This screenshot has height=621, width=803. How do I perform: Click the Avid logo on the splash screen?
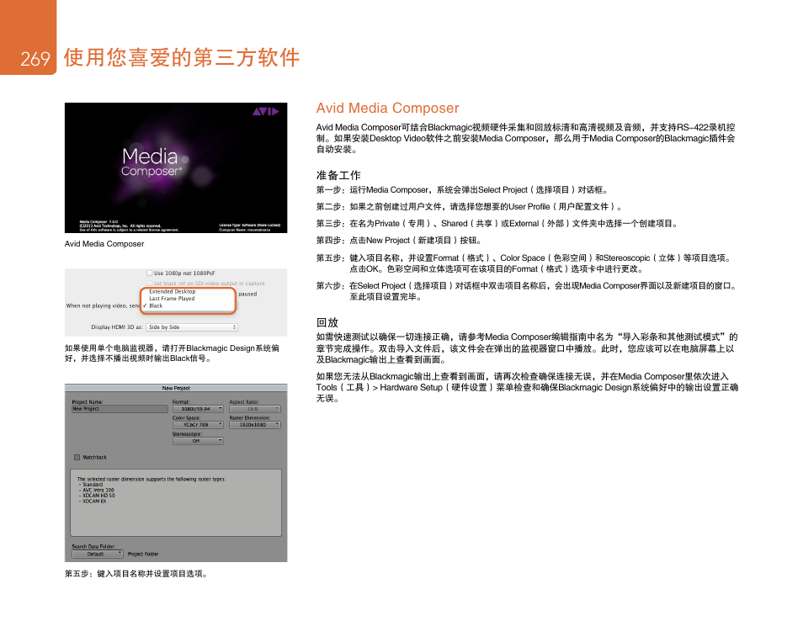265,111
